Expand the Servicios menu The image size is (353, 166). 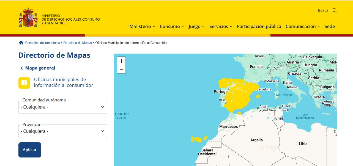[x=221, y=26]
